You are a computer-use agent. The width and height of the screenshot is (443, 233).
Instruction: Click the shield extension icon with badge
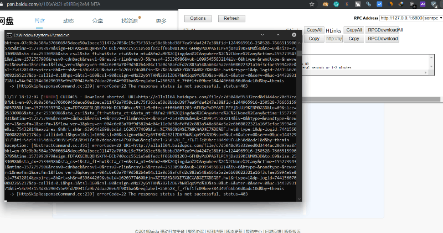point(434,4)
